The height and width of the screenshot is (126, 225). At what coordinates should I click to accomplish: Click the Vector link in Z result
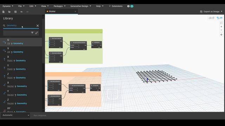tap(11, 104)
